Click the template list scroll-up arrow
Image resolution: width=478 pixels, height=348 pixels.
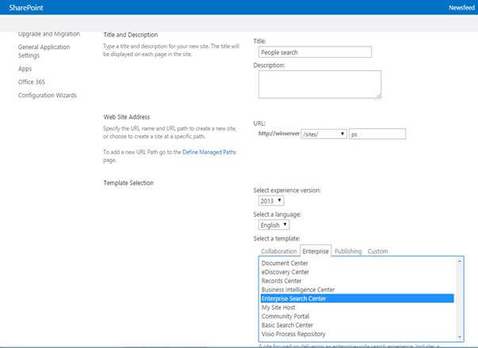(x=460, y=261)
